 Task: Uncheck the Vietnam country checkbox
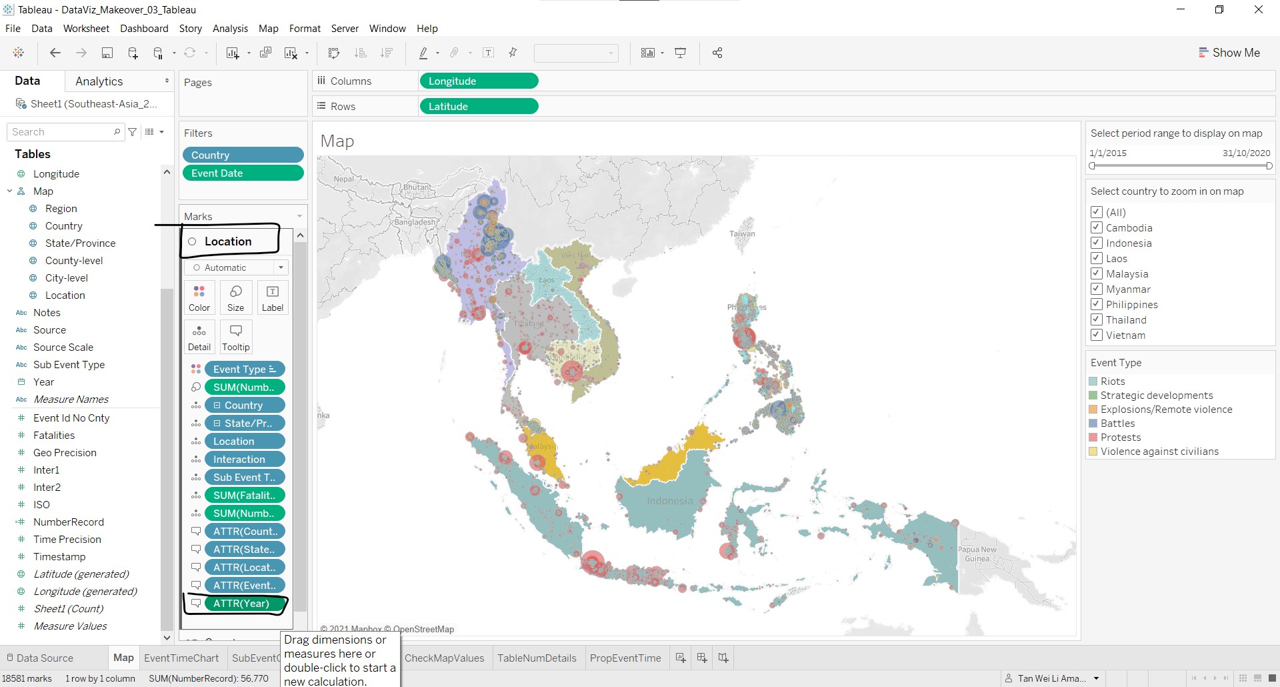tap(1096, 335)
